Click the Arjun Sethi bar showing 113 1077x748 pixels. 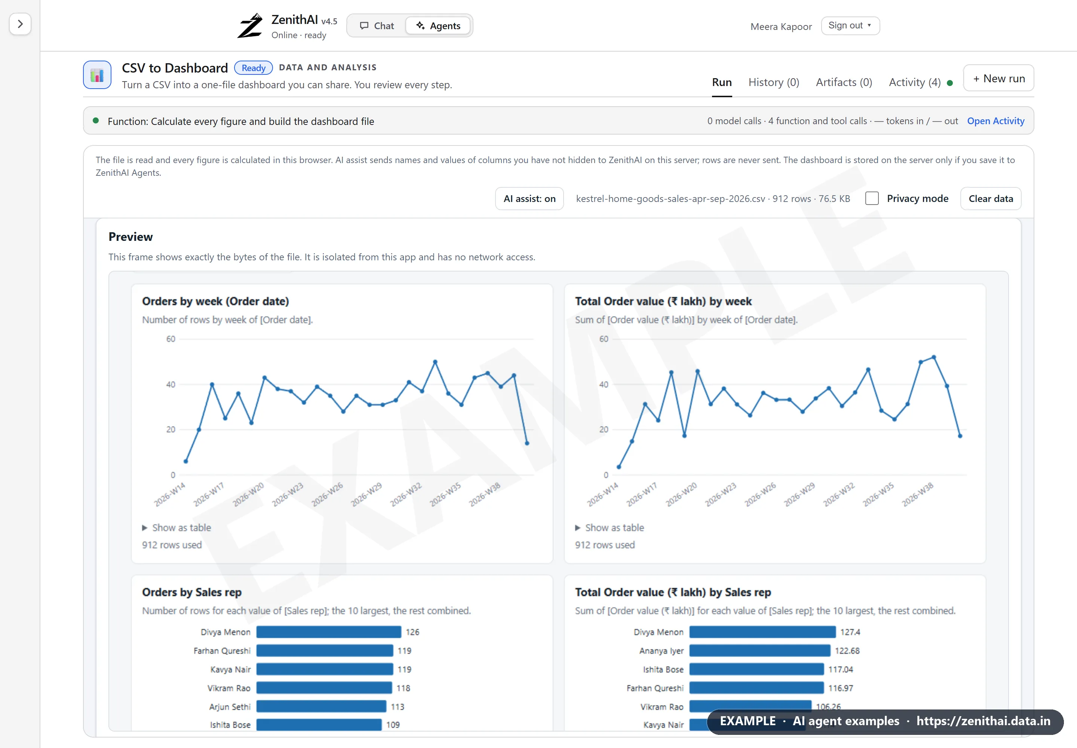pyautogui.click(x=321, y=707)
